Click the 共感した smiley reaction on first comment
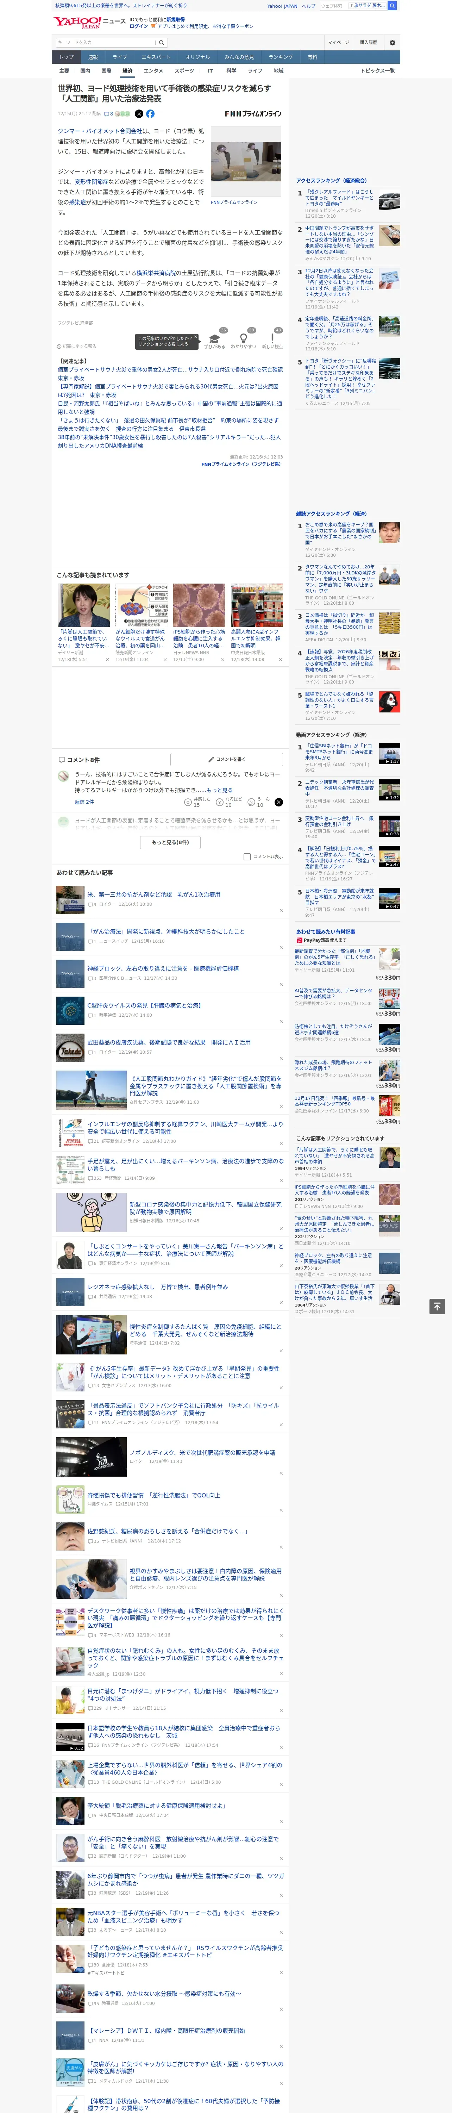This screenshot has height=2113, width=452. 188,802
